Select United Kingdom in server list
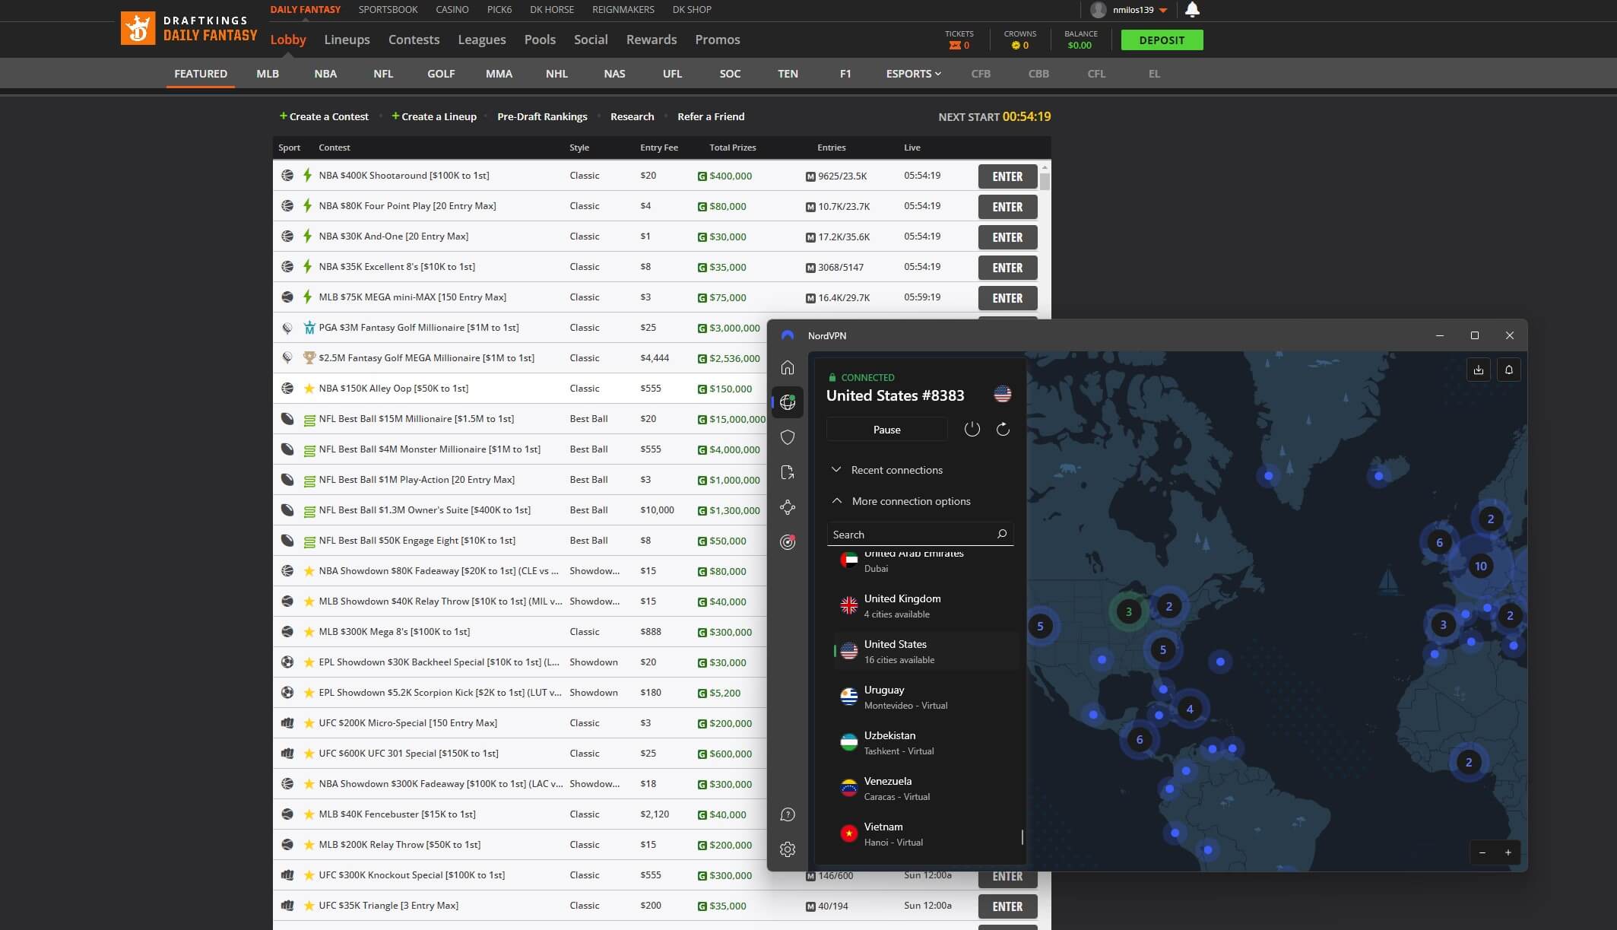 click(925, 606)
